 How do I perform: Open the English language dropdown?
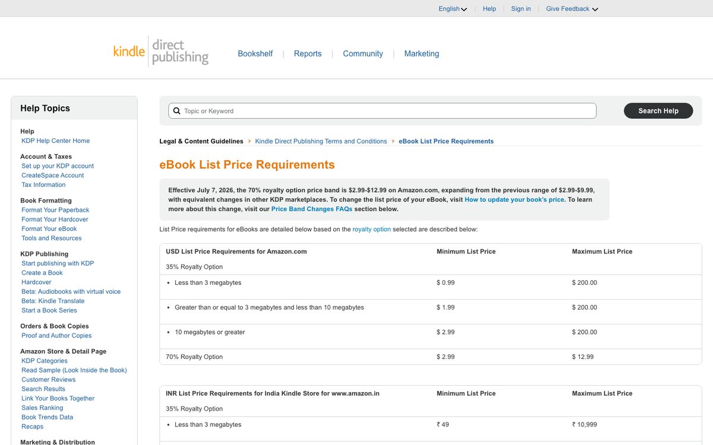[x=453, y=9]
